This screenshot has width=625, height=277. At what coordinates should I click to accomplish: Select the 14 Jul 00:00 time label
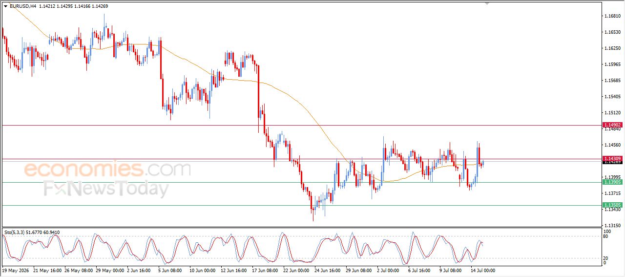pos(482,270)
